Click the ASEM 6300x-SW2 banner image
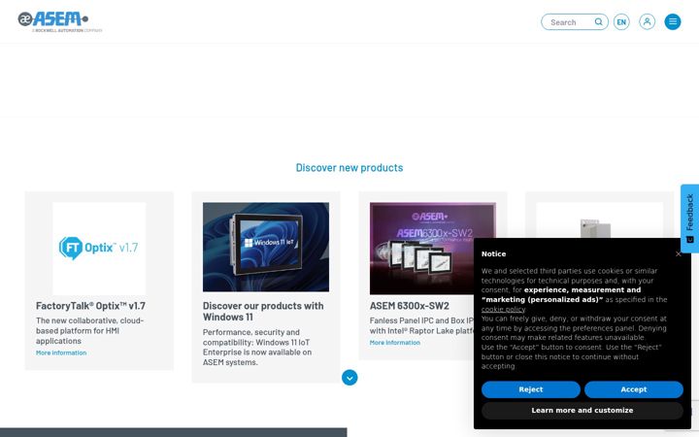699x437 pixels. coord(432,249)
